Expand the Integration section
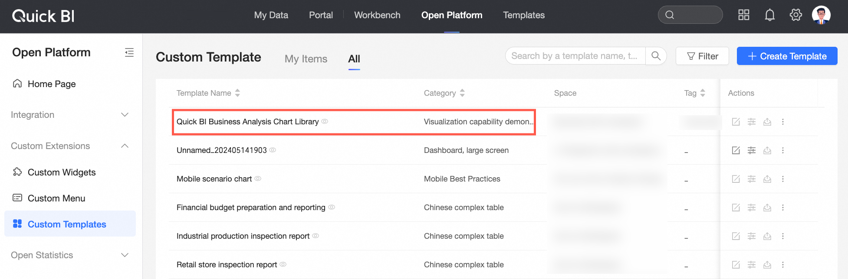This screenshot has width=848, height=279. click(x=125, y=115)
